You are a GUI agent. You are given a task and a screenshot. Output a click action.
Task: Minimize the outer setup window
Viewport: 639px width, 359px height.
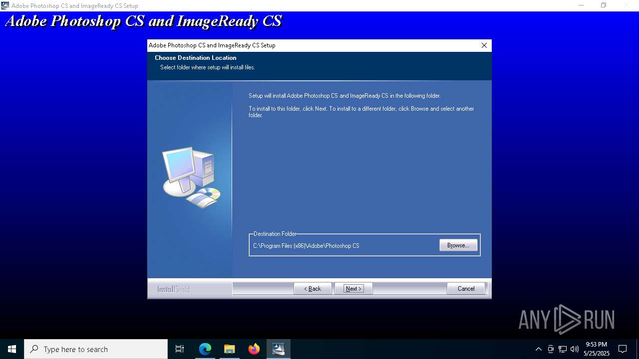[x=581, y=5]
